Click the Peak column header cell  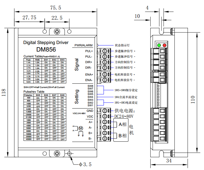tap(28, 60)
